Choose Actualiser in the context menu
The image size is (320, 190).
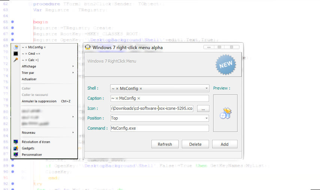(x=29, y=79)
